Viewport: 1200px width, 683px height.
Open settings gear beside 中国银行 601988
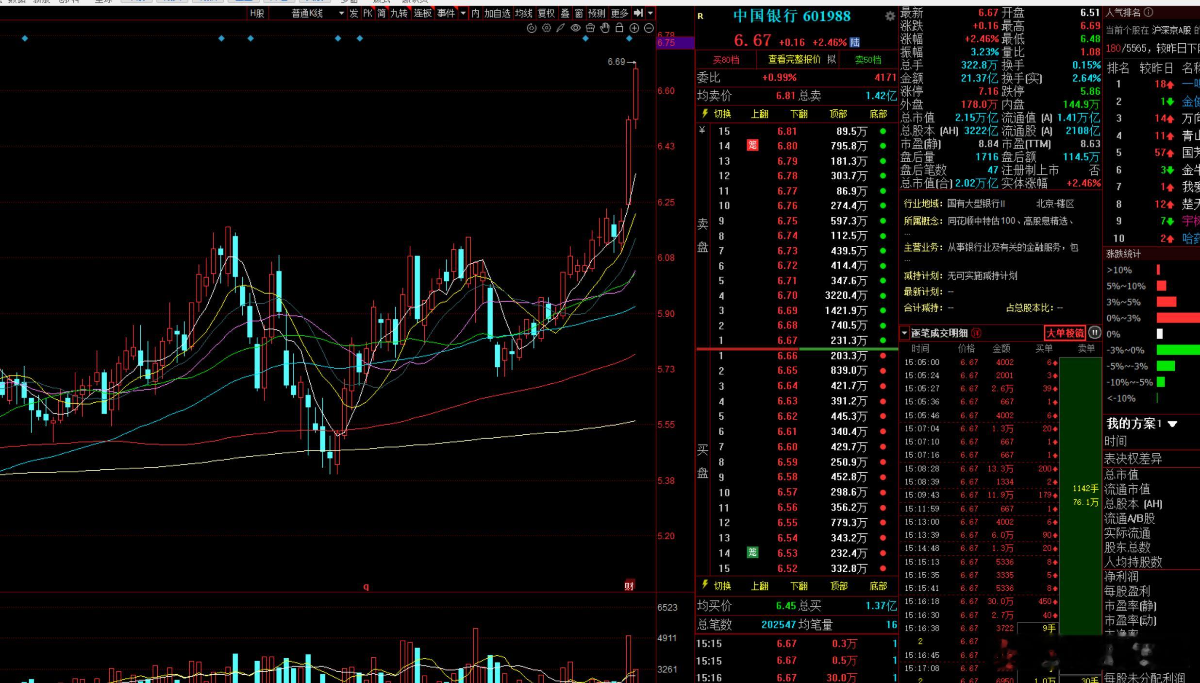(x=890, y=16)
